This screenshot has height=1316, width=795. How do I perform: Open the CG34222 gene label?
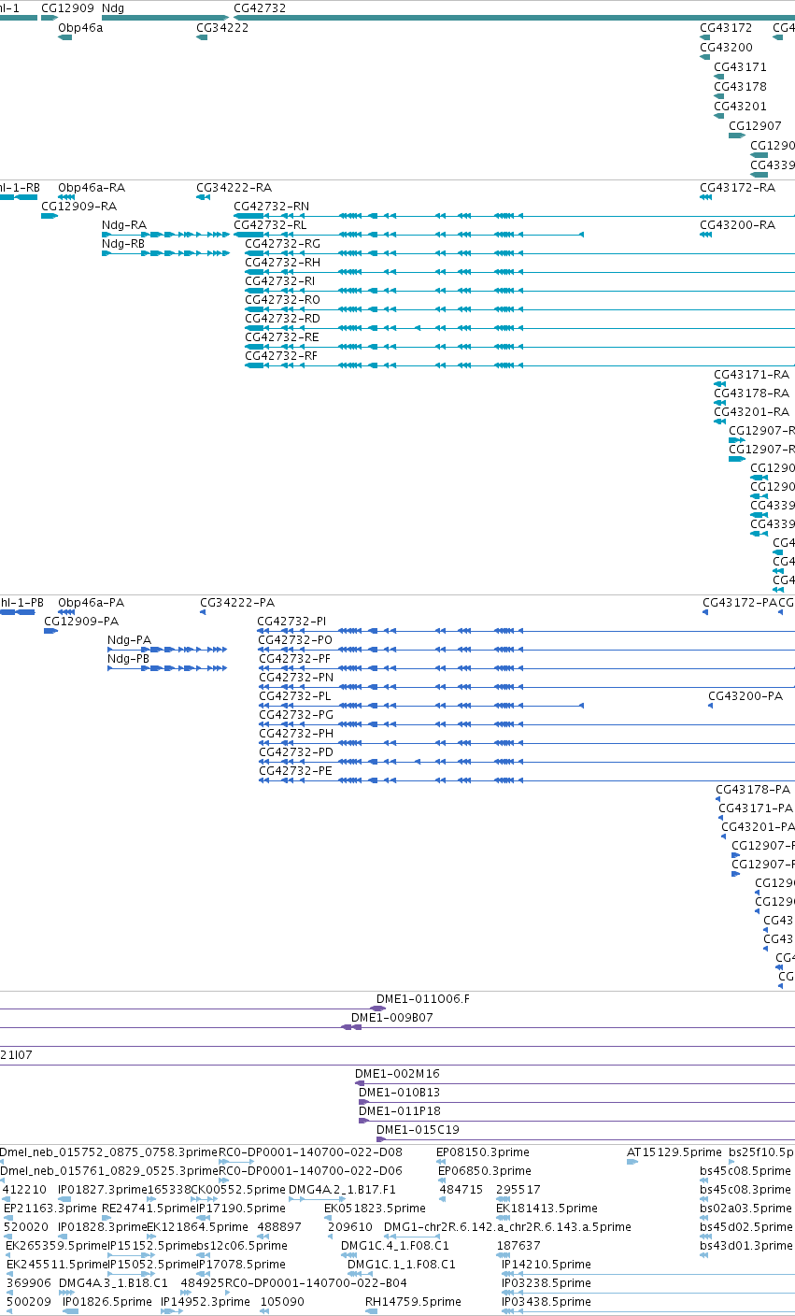(222, 28)
